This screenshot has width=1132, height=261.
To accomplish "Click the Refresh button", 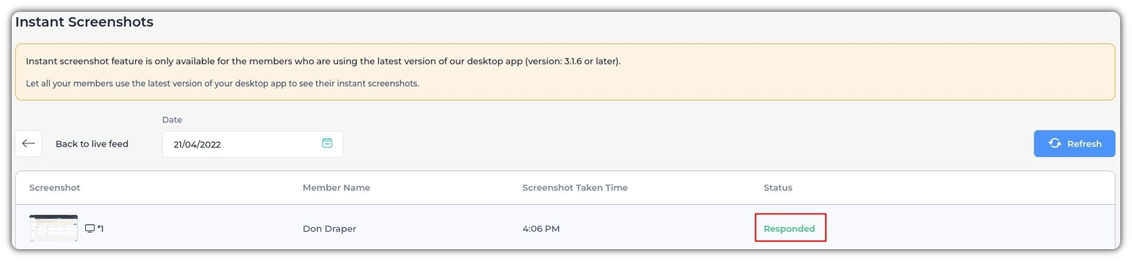I will pos(1074,143).
